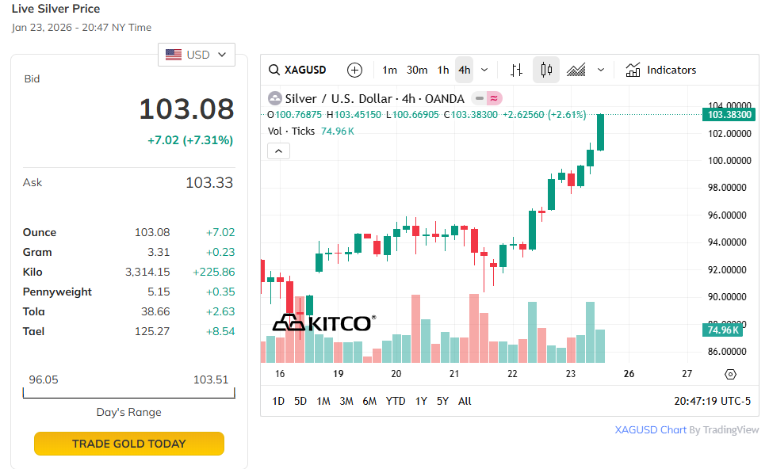769x469 pixels.
Task: Select the Area chart style icon
Action: coord(576,70)
